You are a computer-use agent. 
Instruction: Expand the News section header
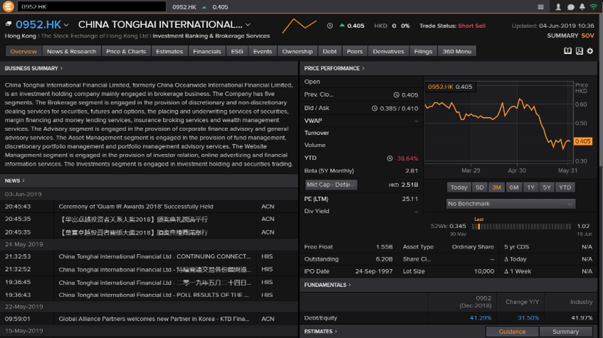(x=15, y=180)
